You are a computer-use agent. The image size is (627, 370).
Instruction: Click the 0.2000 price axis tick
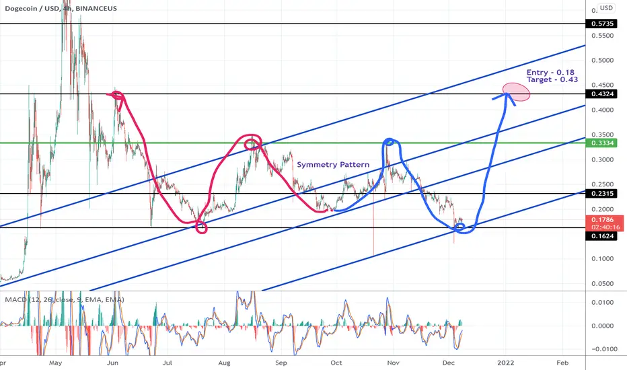click(602, 209)
